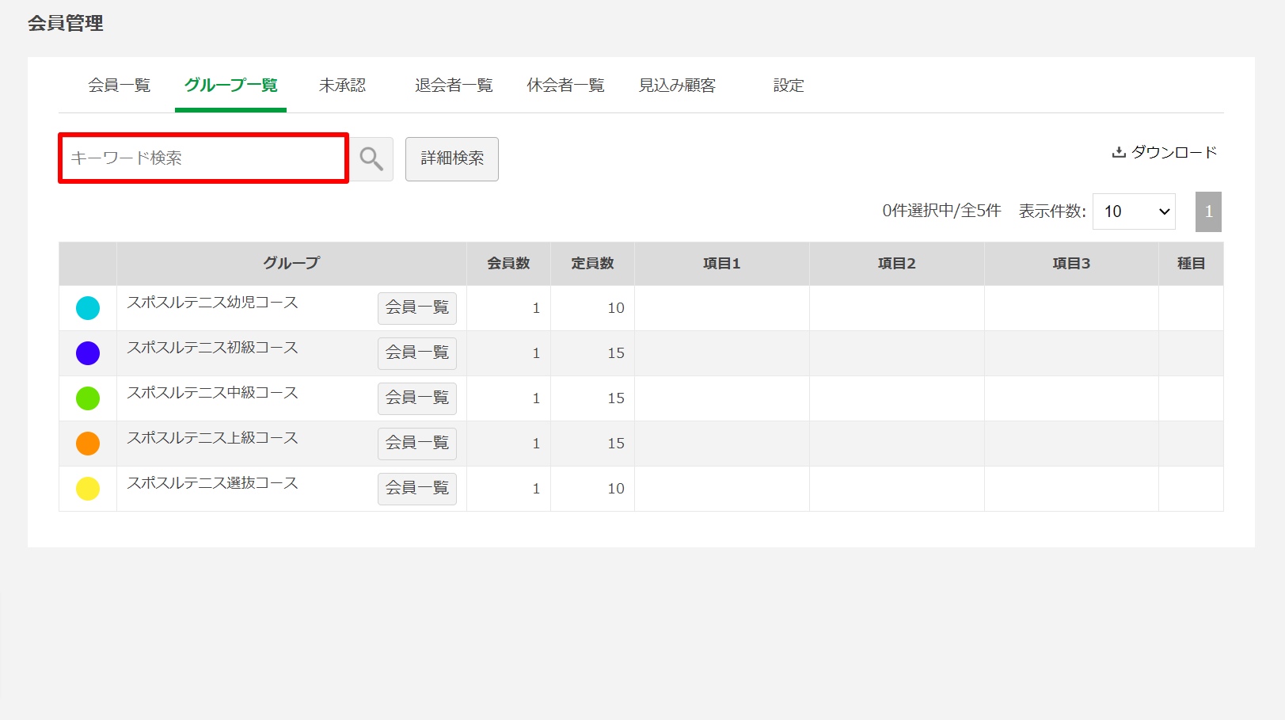This screenshot has width=1285, height=720.
Task: Select the グループ一覧 tab
Action: coord(230,86)
